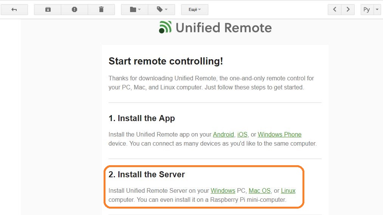Select the heading 'Start remote controlling!'

[x=166, y=61]
